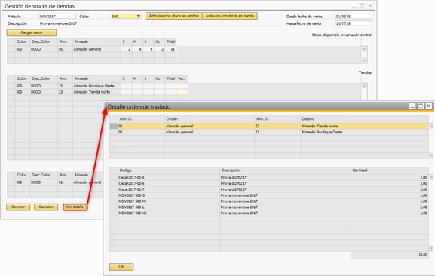Click Alm. O. column header
The image size is (435, 276).
(x=141, y=119)
